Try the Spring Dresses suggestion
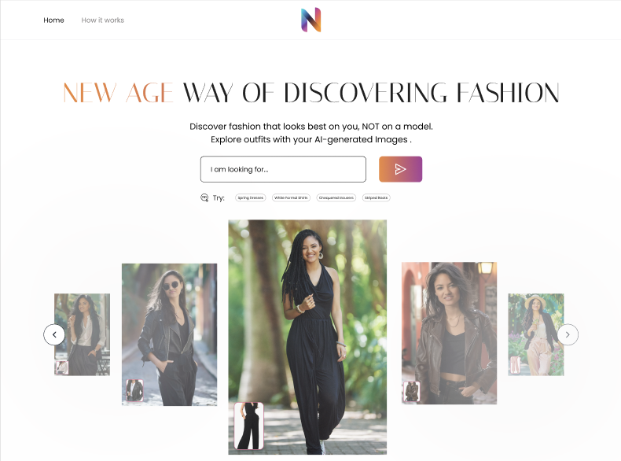The image size is (621, 461). [250, 197]
